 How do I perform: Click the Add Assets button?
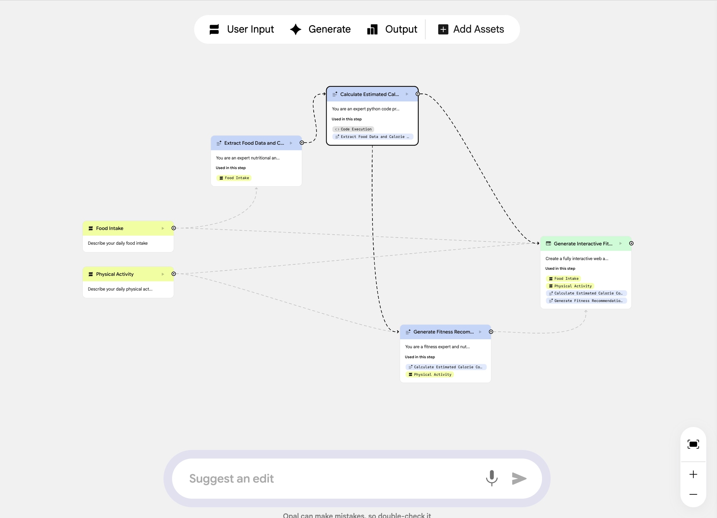pos(471,29)
